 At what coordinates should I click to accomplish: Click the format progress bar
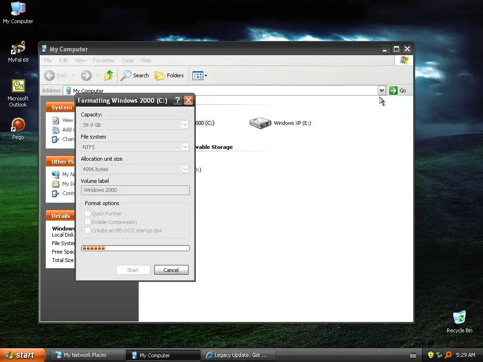point(135,248)
